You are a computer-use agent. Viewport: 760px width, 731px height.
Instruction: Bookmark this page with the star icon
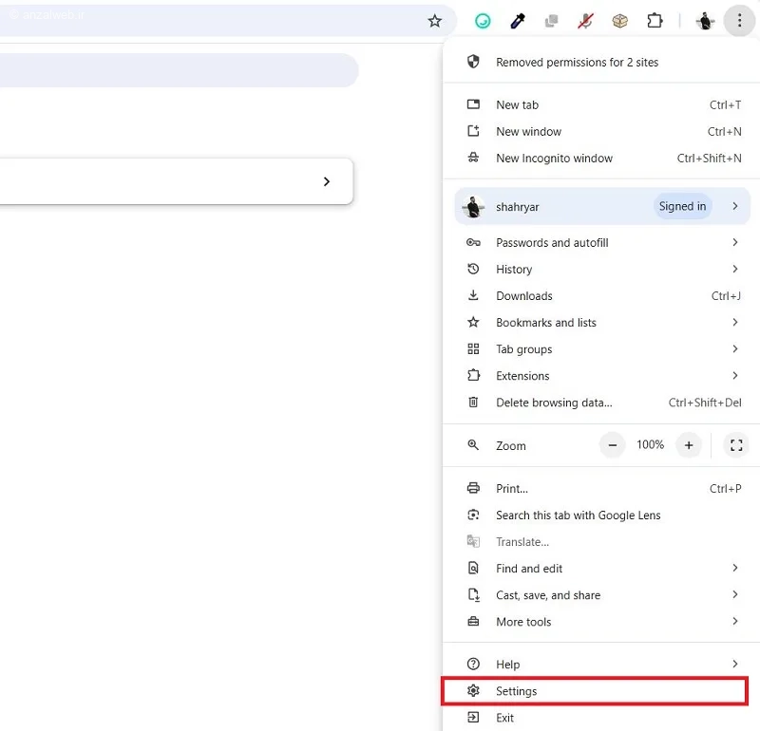[435, 21]
